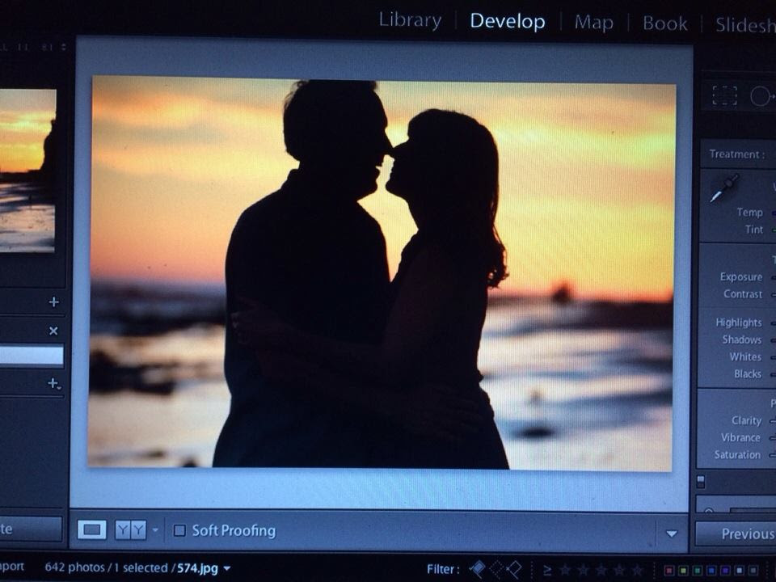Click the Navigator preview thumbnail

click(27, 171)
